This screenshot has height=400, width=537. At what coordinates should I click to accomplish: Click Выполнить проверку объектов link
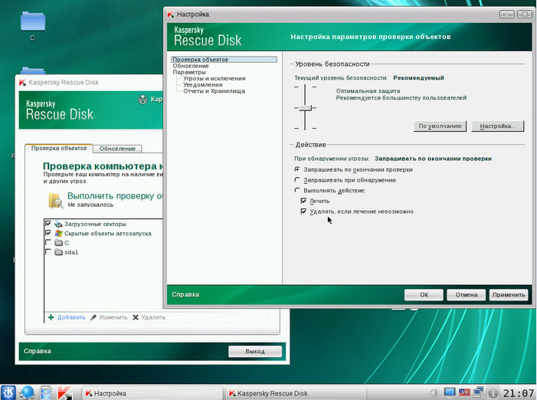(x=115, y=196)
